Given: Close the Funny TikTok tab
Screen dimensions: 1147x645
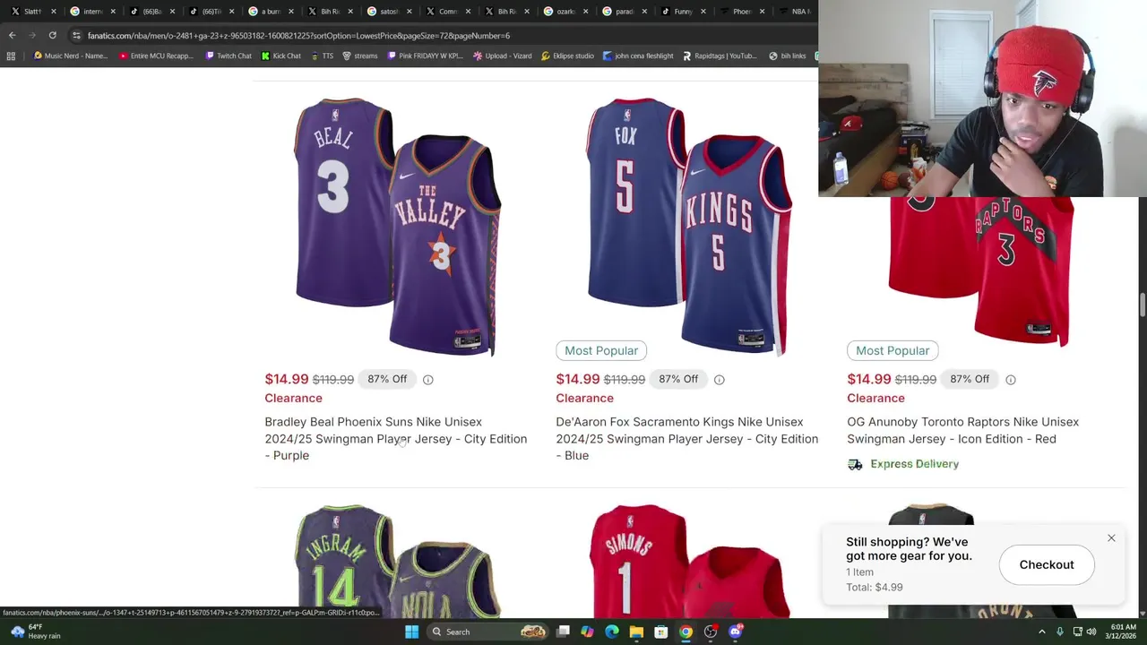Looking at the screenshot, I should coord(703,12).
